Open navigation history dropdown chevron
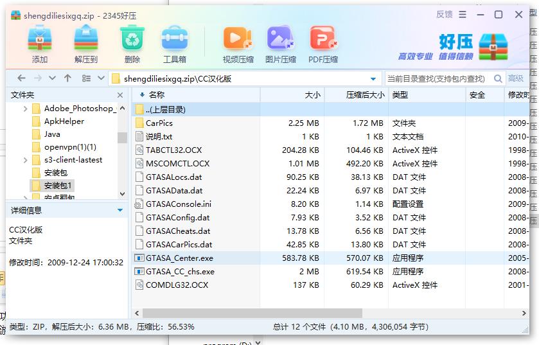 pyautogui.click(x=52, y=78)
